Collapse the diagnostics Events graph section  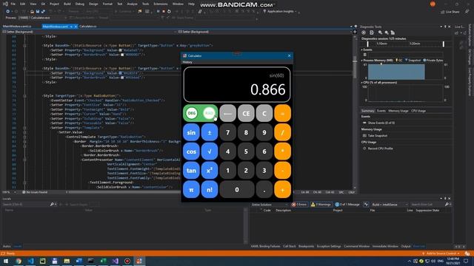click(x=362, y=50)
